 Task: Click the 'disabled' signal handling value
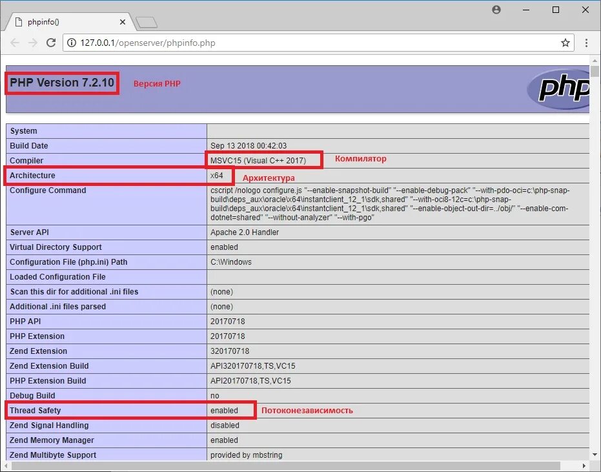pyautogui.click(x=225, y=426)
